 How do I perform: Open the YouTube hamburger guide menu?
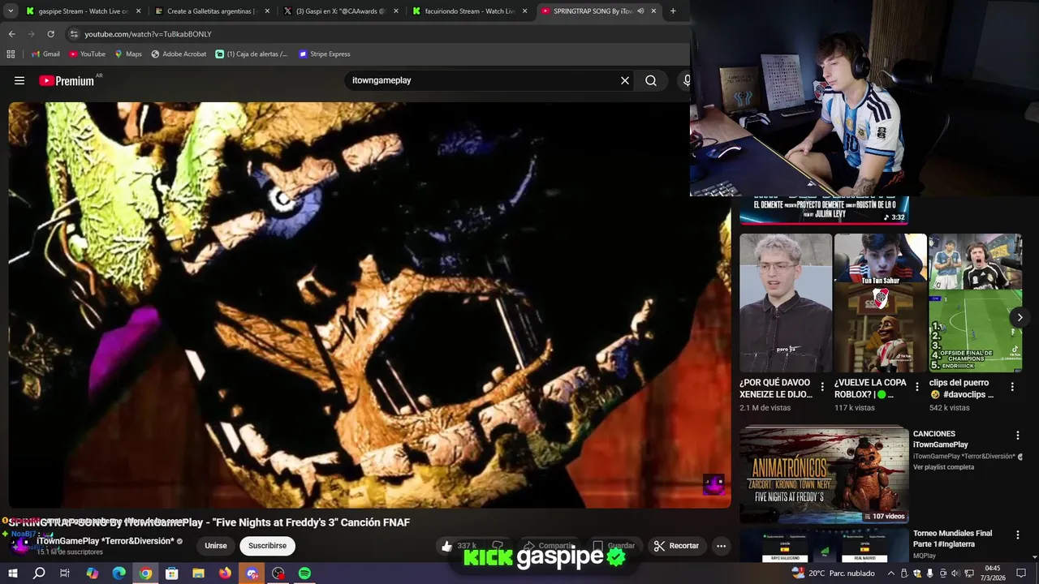coord(19,80)
